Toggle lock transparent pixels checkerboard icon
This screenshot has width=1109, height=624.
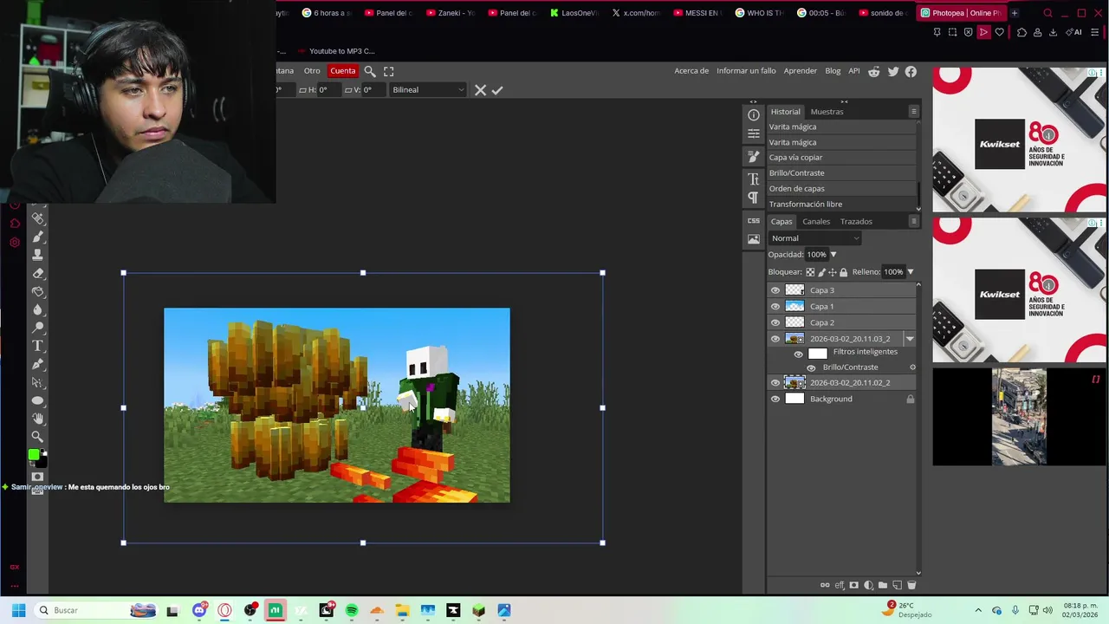tap(810, 272)
